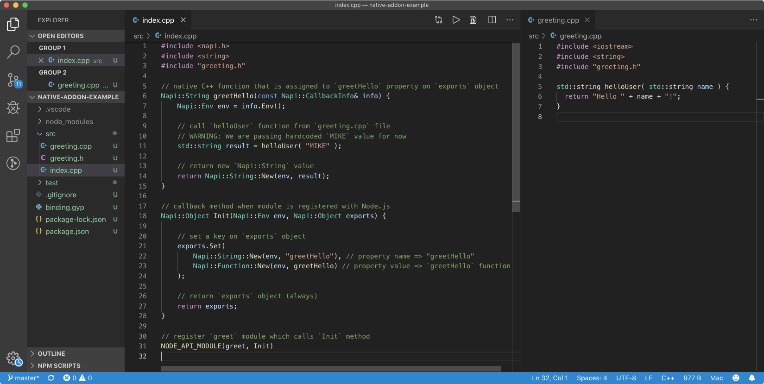Open the Explorer view in activity bar
This screenshot has width=764, height=384.
click(13, 24)
